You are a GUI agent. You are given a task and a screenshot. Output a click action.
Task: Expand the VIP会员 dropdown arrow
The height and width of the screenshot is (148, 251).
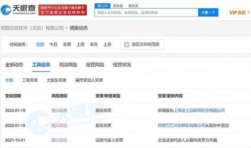pyautogui.click(x=249, y=12)
